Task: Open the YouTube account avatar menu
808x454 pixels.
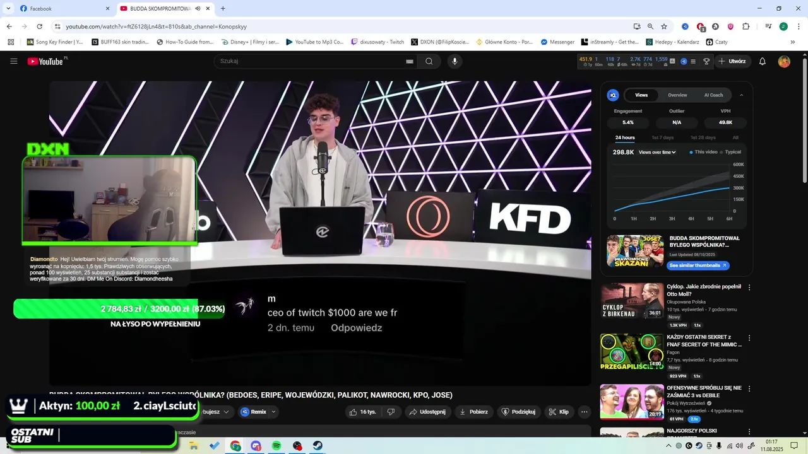Action: (x=784, y=61)
